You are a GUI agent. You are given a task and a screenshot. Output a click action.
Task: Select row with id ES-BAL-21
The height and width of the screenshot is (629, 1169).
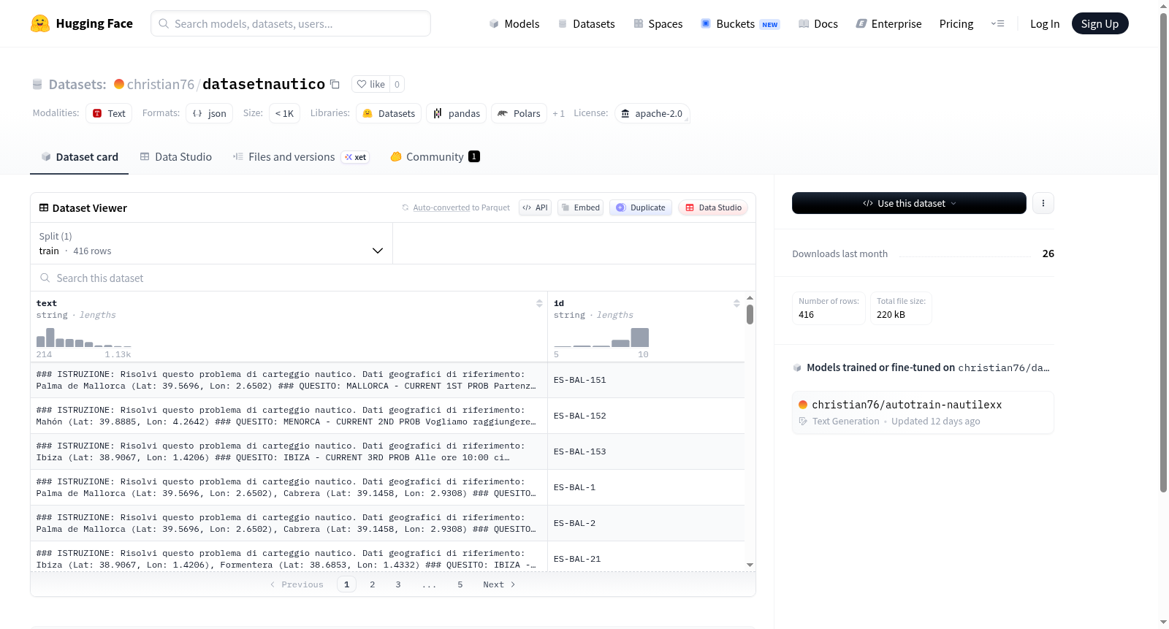tap(387, 557)
